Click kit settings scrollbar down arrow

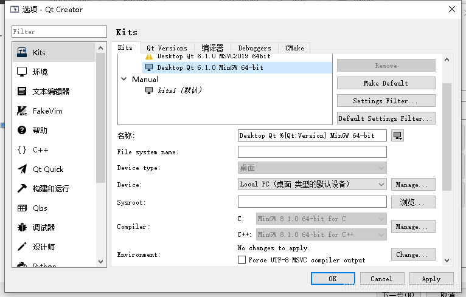pyautogui.click(x=447, y=260)
